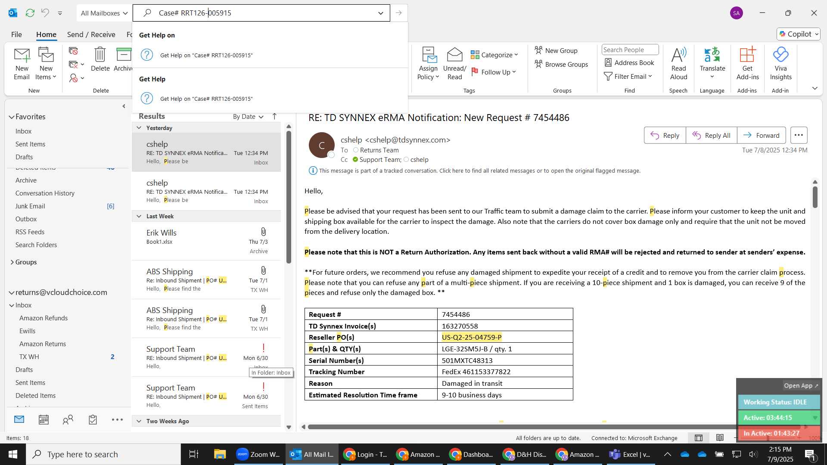Open the Junk Email folder
This screenshot has height=465, width=827.
pyautogui.click(x=30, y=206)
